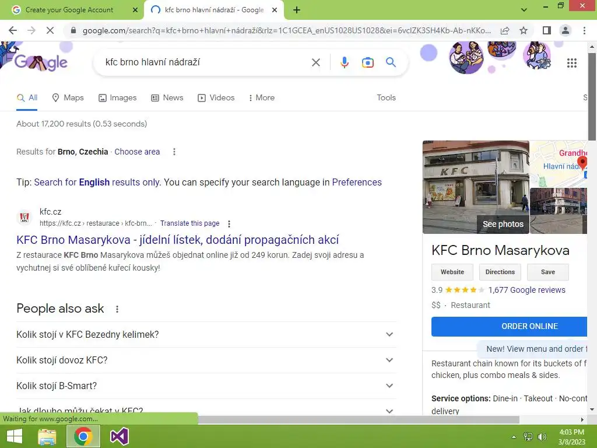Click the back navigation arrow

[13, 30]
